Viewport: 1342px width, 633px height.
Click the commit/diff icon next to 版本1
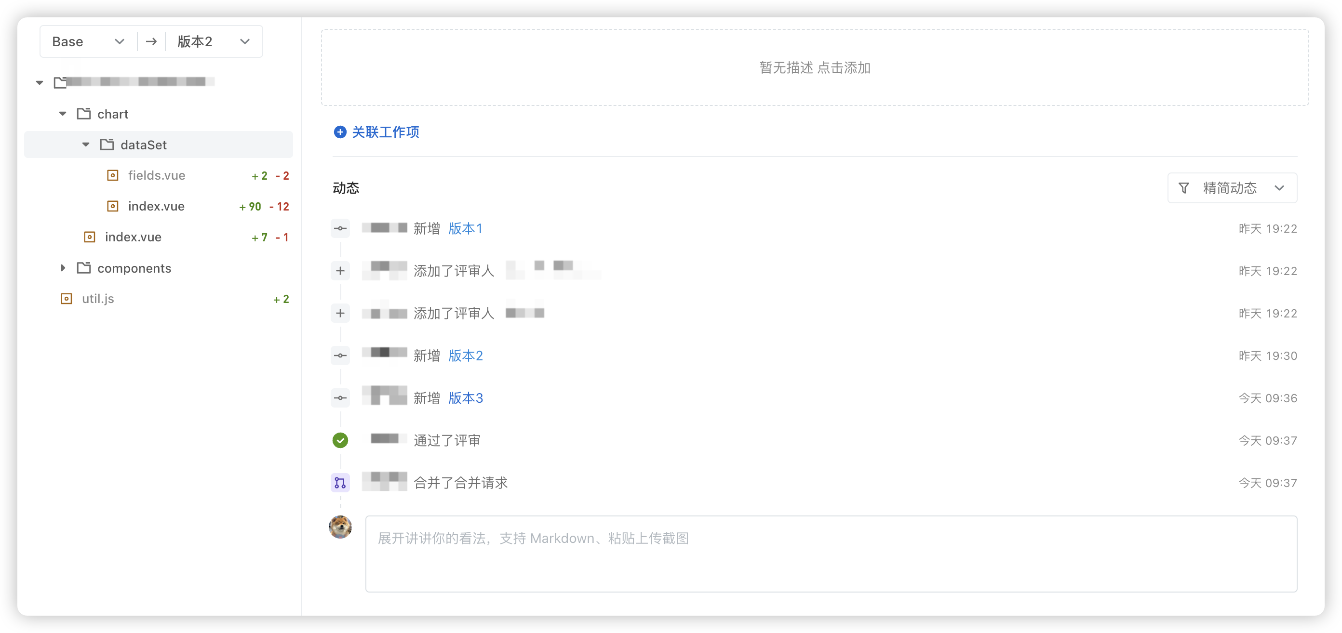click(341, 228)
